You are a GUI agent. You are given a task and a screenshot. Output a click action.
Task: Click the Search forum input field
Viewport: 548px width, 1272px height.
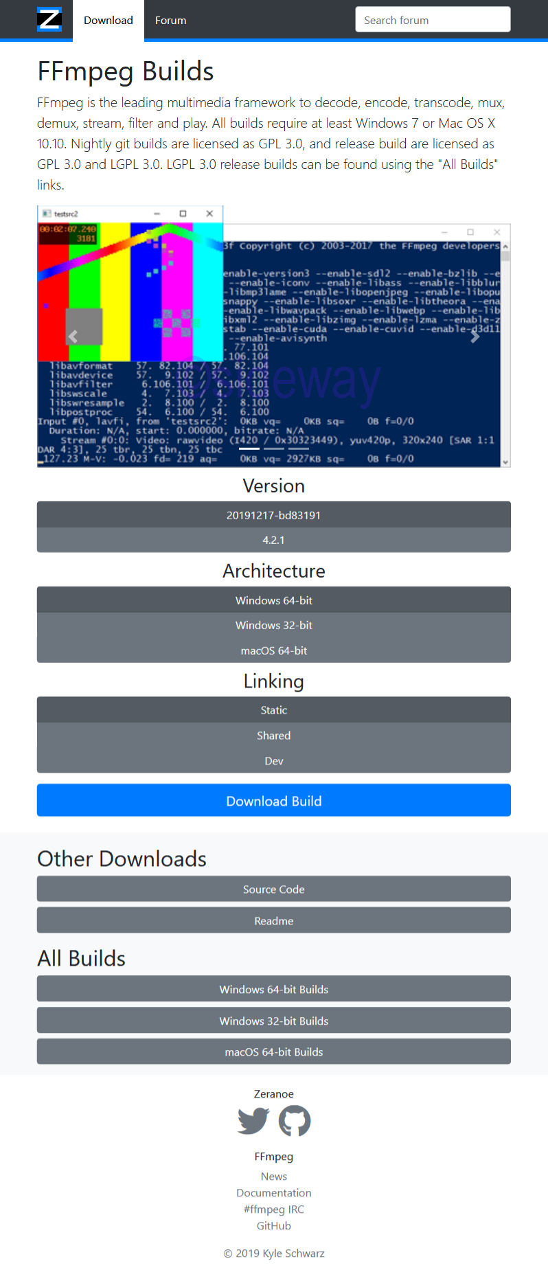click(x=433, y=20)
